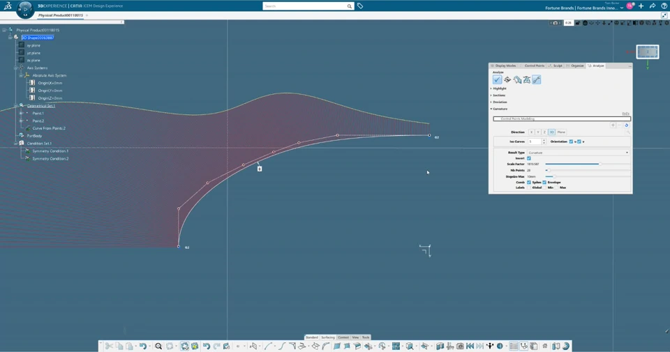670x352 pixels.
Task: Collapse the Axis Systems tree node
Action: pos(16,68)
